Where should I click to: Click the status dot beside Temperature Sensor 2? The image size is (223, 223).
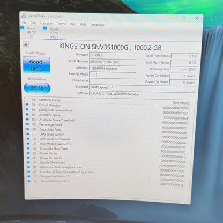[29, 181]
